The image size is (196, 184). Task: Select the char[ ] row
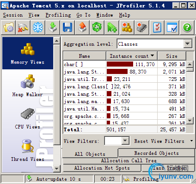coord(124,64)
